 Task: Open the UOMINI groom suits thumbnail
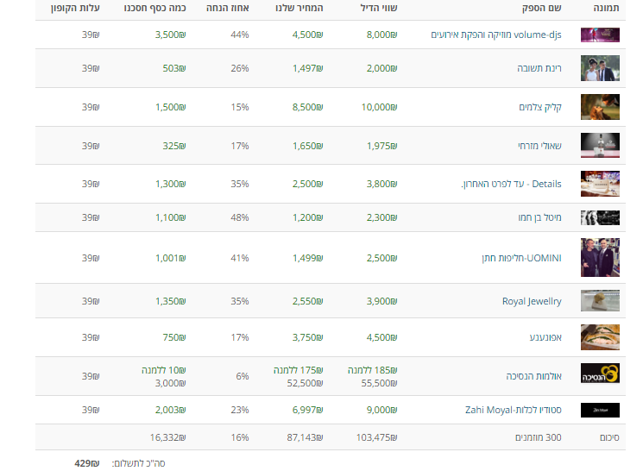[600, 257]
